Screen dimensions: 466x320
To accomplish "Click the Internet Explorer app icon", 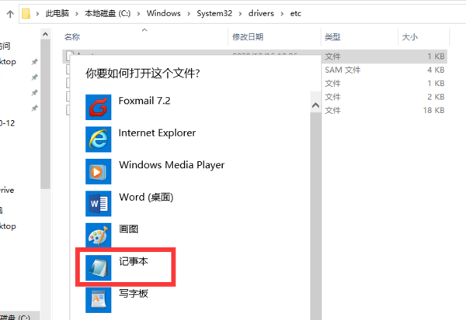I will [x=99, y=139].
